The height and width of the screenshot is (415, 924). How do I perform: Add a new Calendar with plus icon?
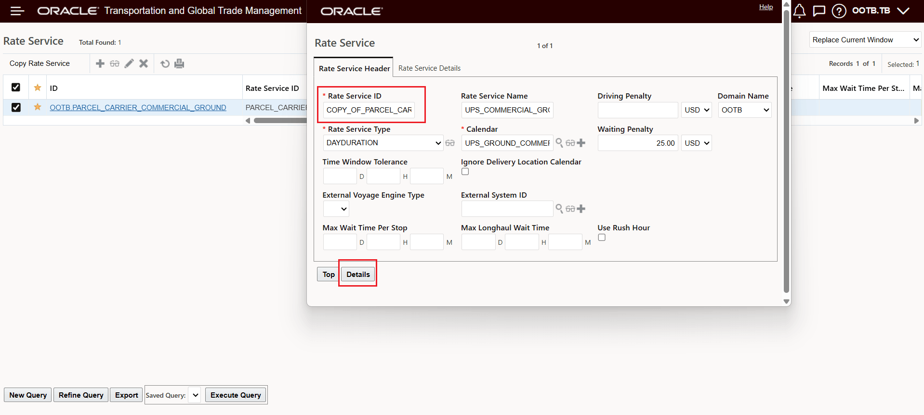pyautogui.click(x=581, y=143)
